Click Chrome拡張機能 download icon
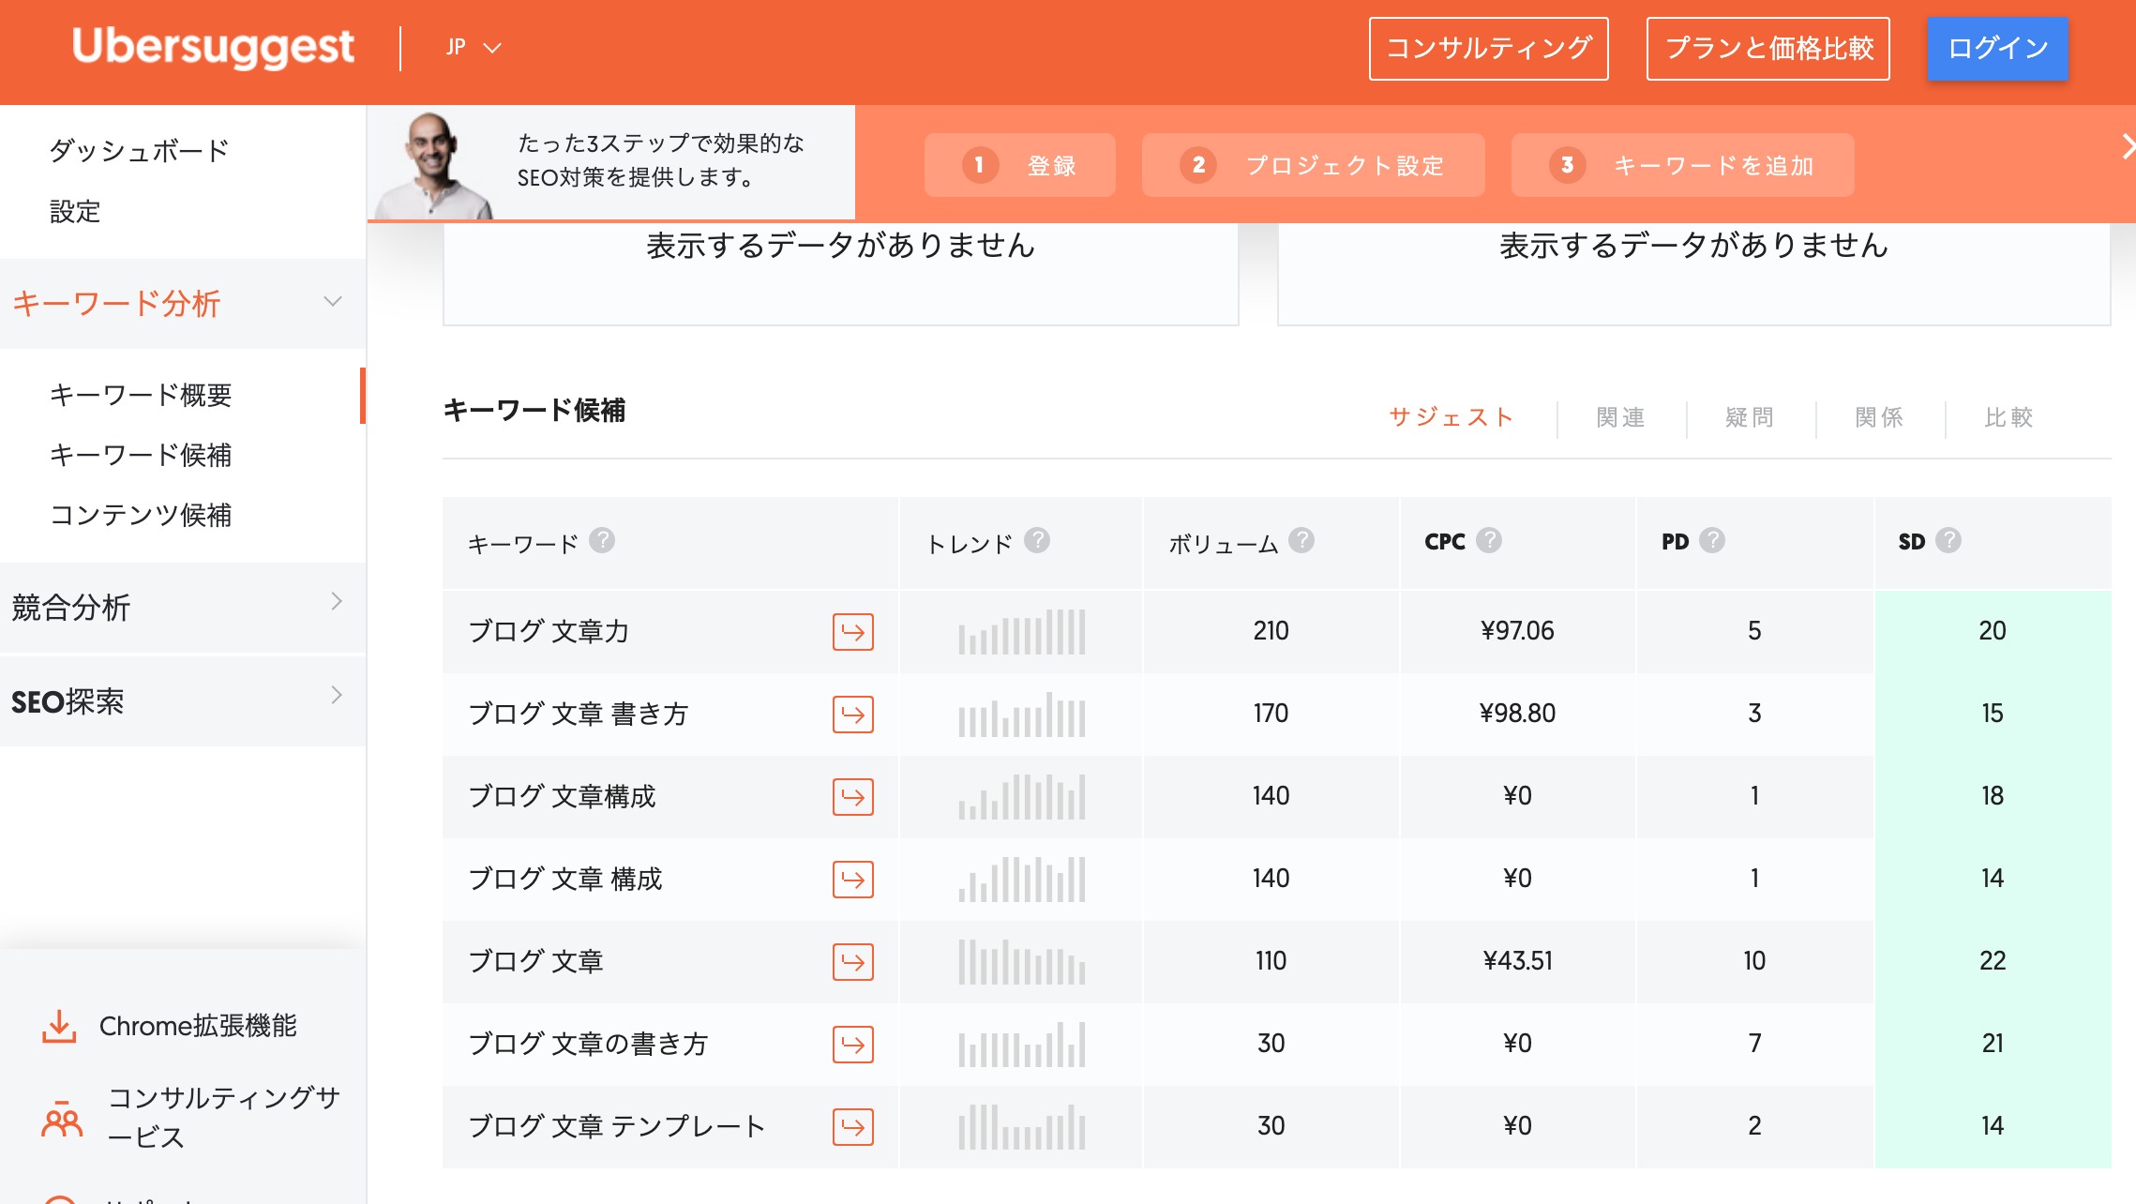 pos(59,1027)
